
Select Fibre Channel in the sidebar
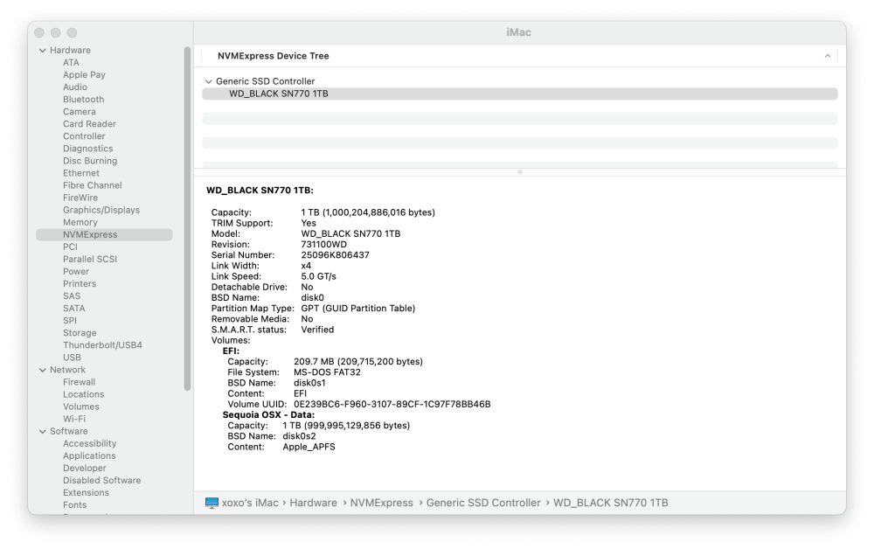point(92,185)
